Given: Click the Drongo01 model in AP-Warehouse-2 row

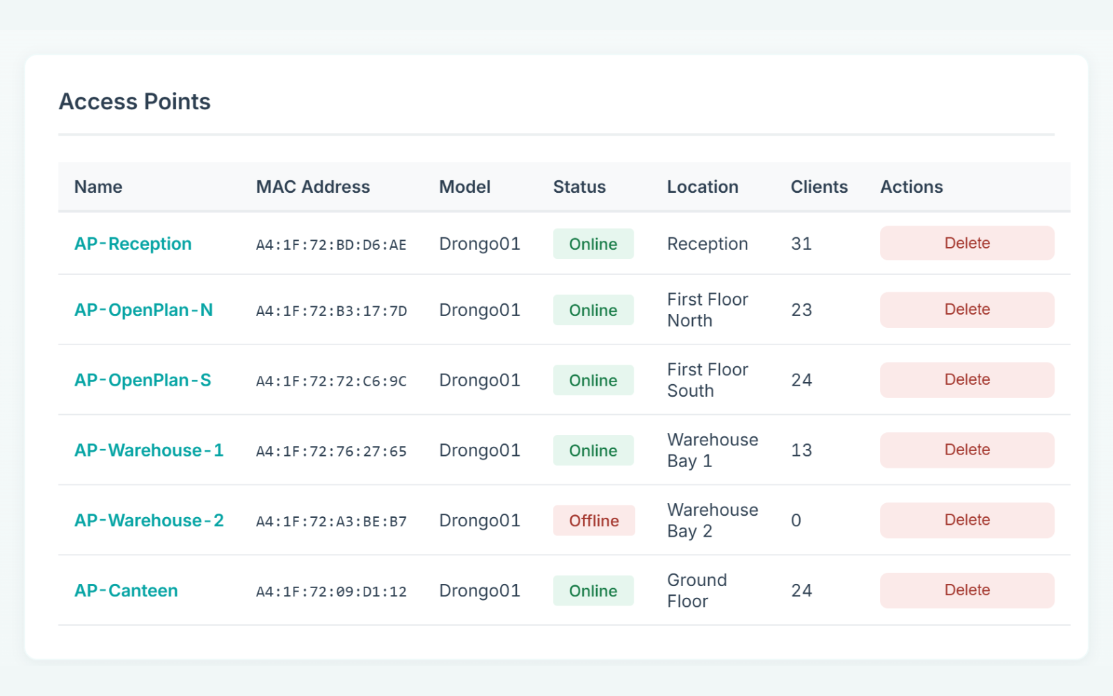Looking at the screenshot, I should pos(480,521).
